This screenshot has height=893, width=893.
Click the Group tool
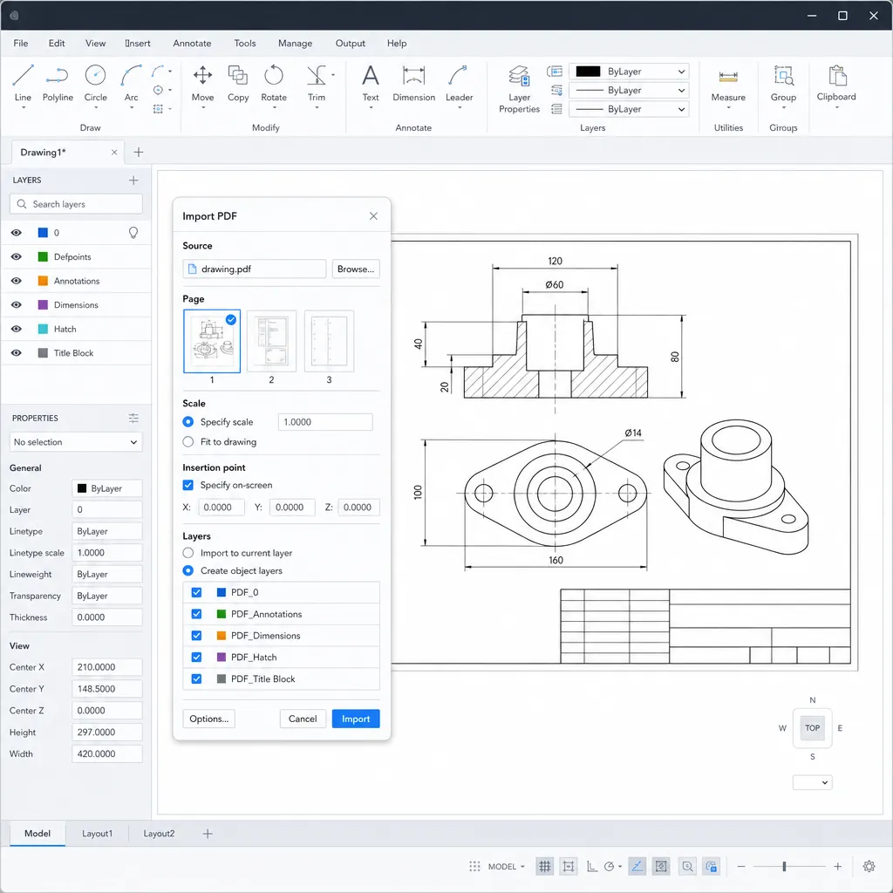pyautogui.click(x=783, y=83)
